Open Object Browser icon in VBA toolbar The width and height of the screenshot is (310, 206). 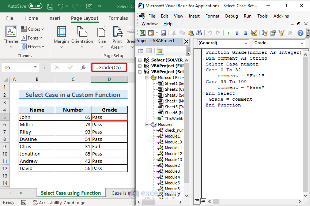click(x=281, y=33)
